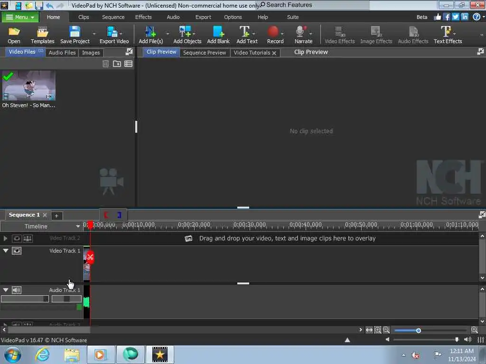Mute Audio Track 1 speaker toggle
This screenshot has height=364, width=486.
click(x=17, y=290)
